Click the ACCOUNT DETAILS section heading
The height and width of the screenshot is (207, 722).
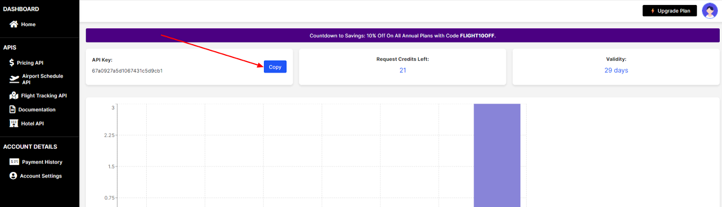[x=30, y=147]
